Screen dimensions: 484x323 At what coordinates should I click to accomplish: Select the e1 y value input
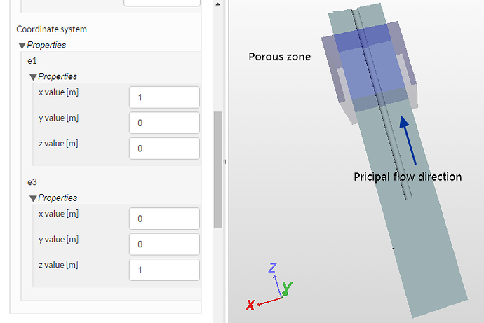coord(165,123)
